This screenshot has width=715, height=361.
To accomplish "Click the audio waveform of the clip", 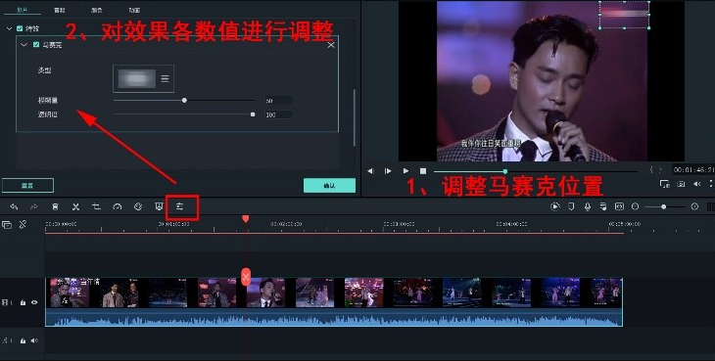I will tap(334, 318).
